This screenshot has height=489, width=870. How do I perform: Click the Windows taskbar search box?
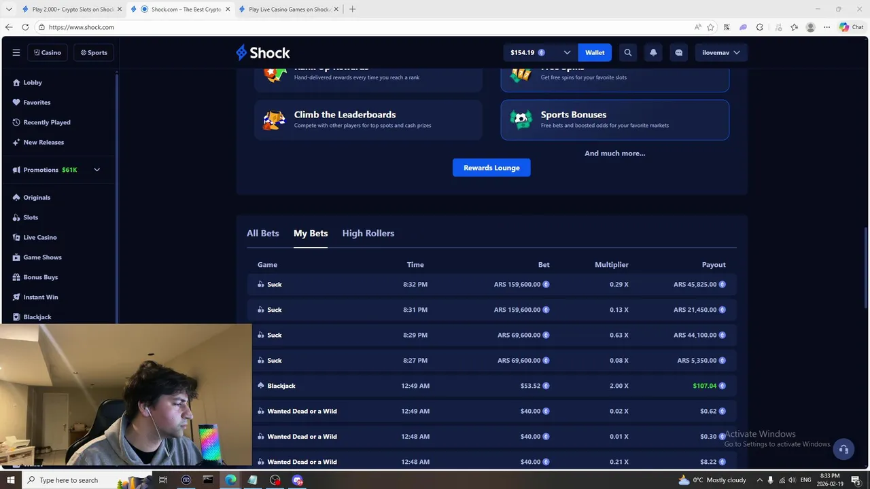[x=86, y=480]
